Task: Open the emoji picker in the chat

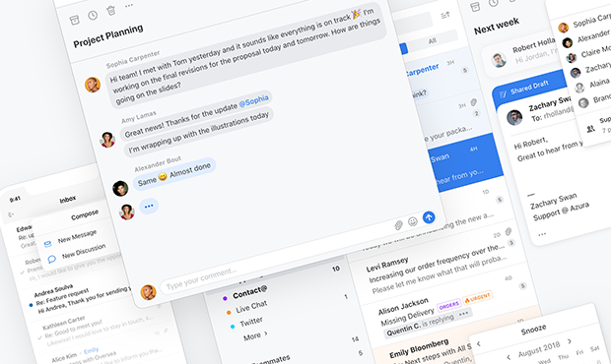Action: (413, 221)
